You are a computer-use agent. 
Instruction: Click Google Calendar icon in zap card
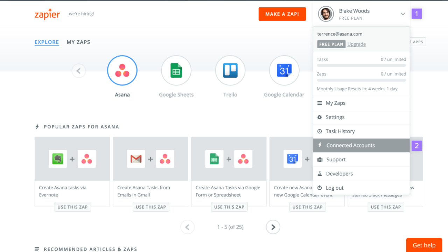click(293, 159)
